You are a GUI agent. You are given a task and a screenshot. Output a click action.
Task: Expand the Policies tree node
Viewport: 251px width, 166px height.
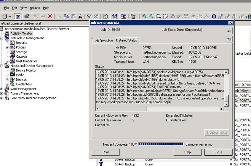tap(7, 47)
